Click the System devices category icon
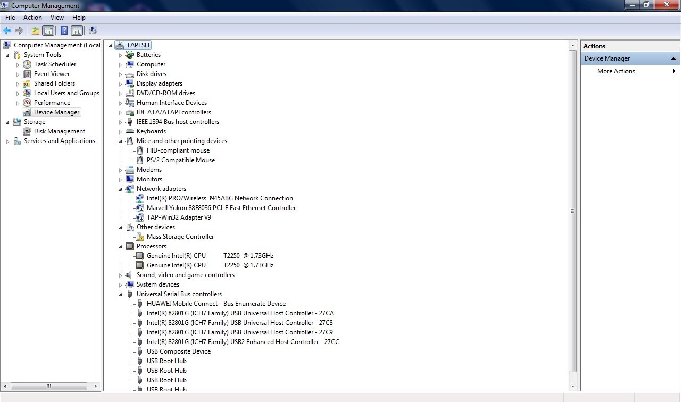Image resolution: width=684 pixels, height=402 pixels. pyautogui.click(x=129, y=284)
